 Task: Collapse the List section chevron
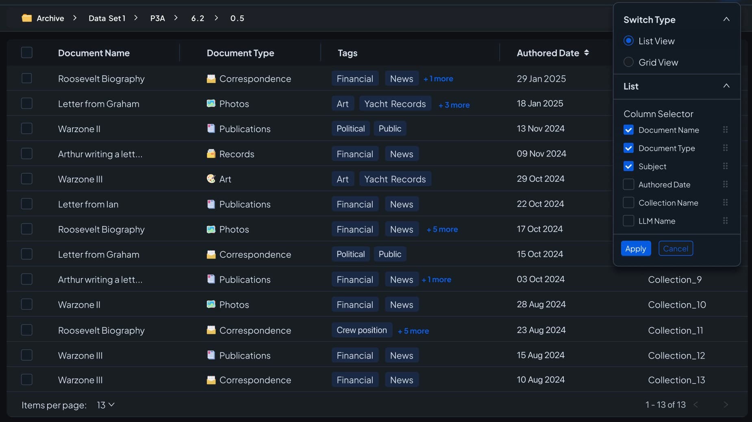tap(726, 86)
